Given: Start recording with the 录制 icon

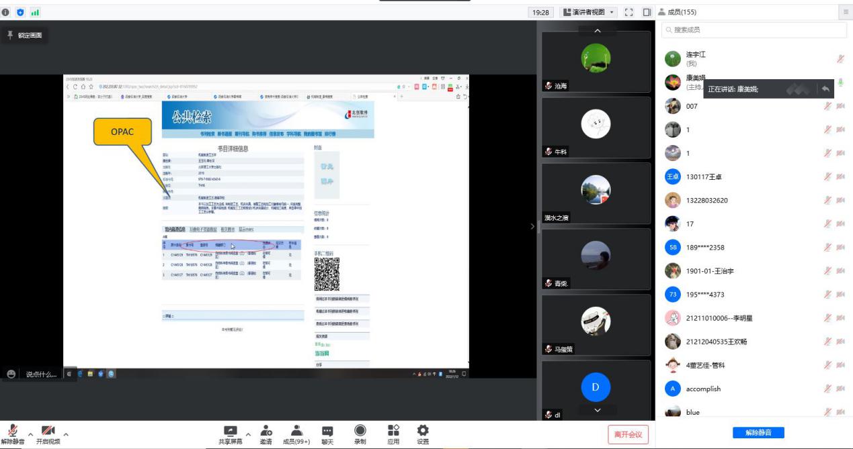Looking at the screenshot, I should click(x=360, y=431).
